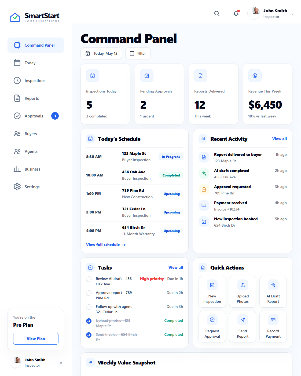Open the search magnifier icon
Image resolution: width=301 pixels, height=376 pixels.
217,14
